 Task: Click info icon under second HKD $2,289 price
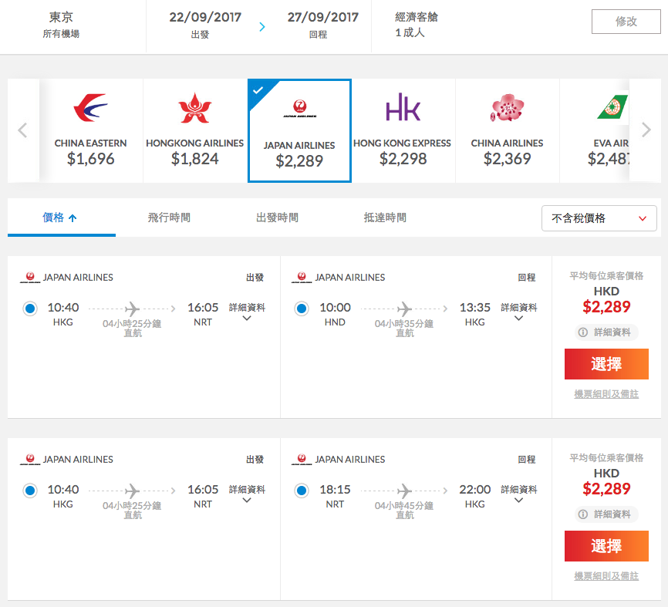coord(583,514)
